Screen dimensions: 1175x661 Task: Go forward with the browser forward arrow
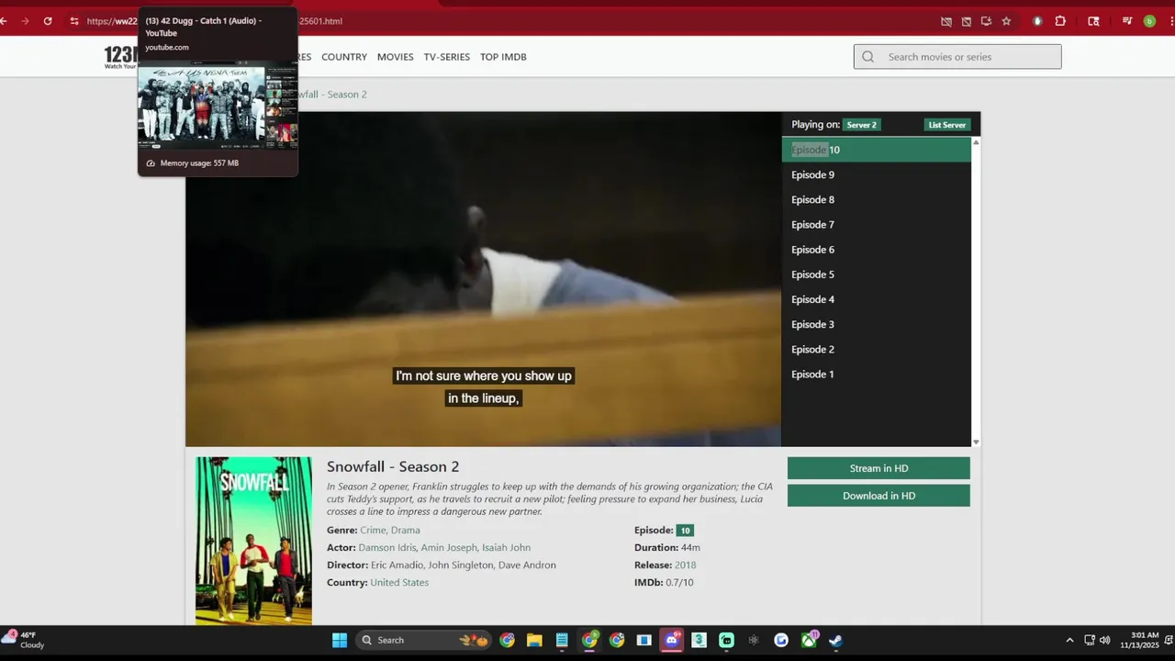(x=25, y=21)
